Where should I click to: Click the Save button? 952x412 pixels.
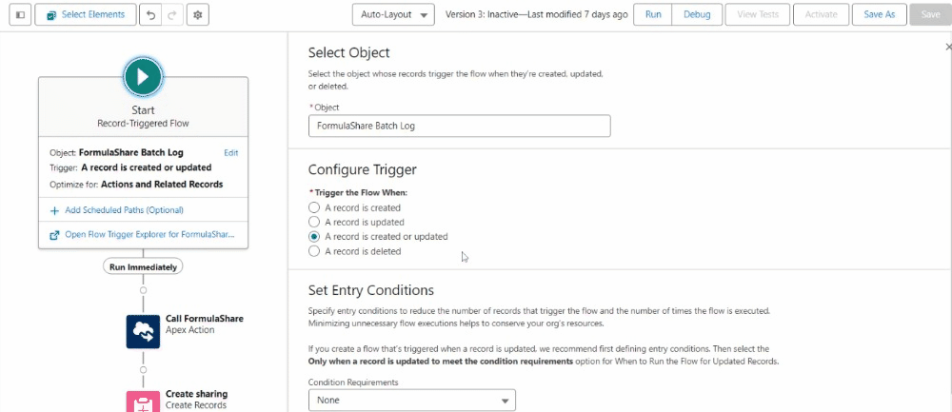(930, 14)
